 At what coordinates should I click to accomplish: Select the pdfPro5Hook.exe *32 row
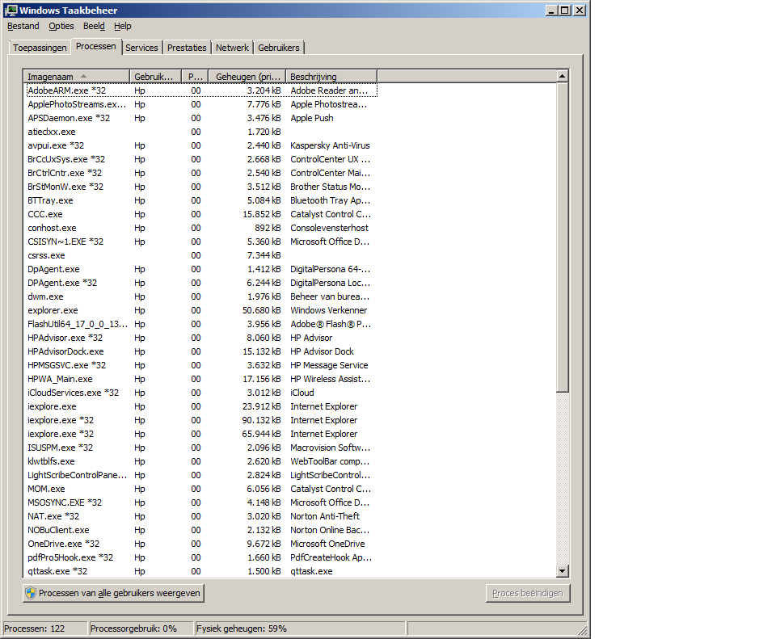pyautogui.click(x=201, y=557)
